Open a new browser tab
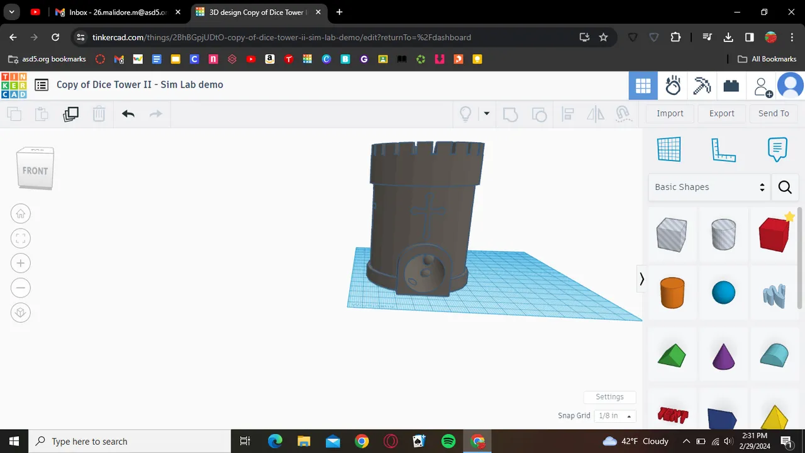 pos(340,12)
